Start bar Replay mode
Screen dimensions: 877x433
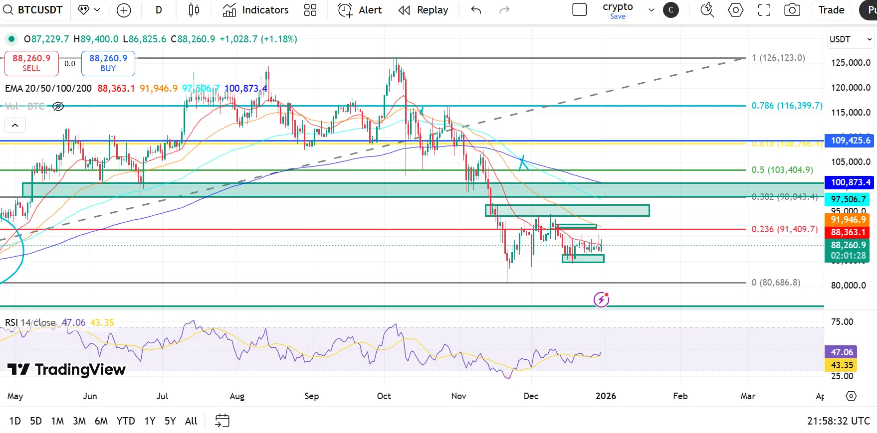[423, 10]
